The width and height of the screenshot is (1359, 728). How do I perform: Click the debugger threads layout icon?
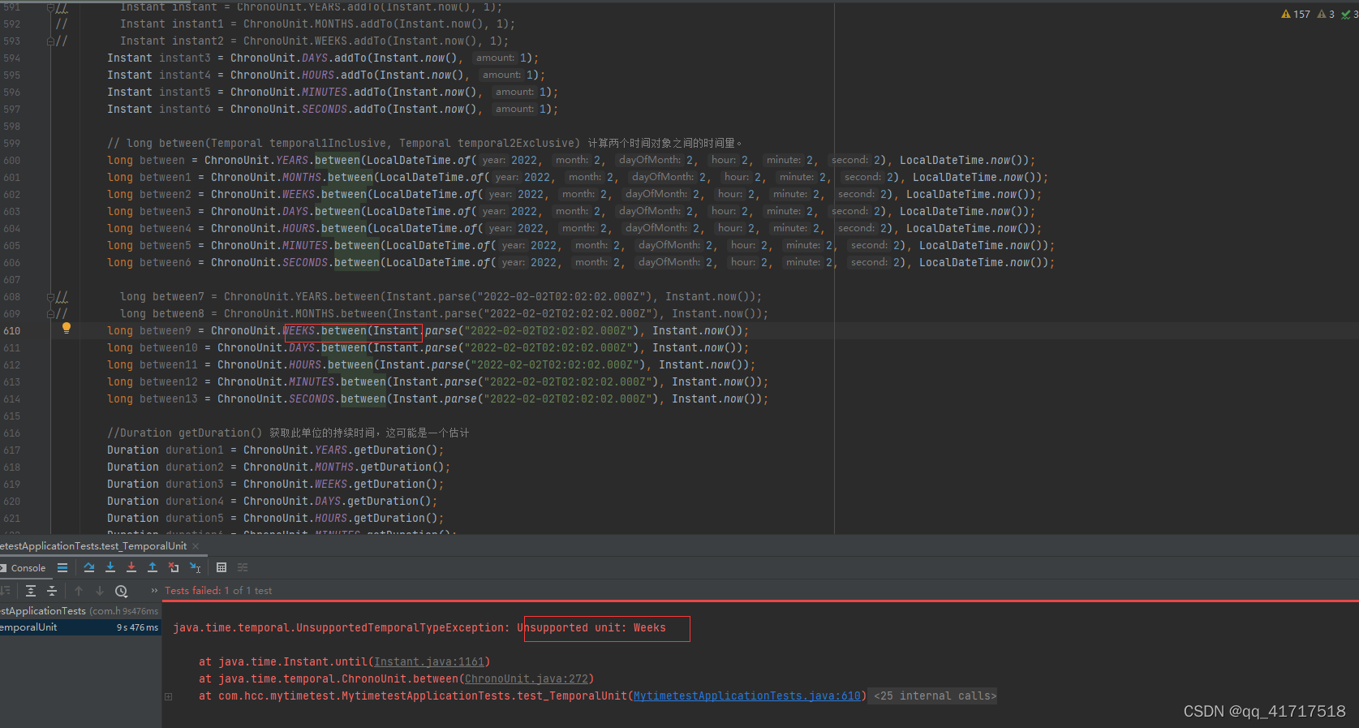tap(62, 568)
